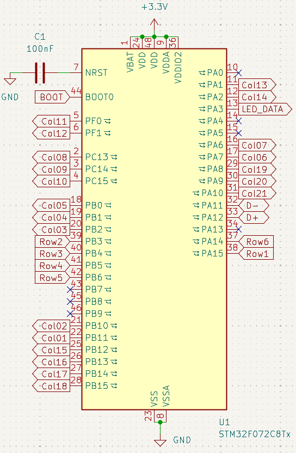Select the Col19 label on PA8
The width and height of the screenshot is (296, 453).
pyautogui.click(x=257, y=169)
